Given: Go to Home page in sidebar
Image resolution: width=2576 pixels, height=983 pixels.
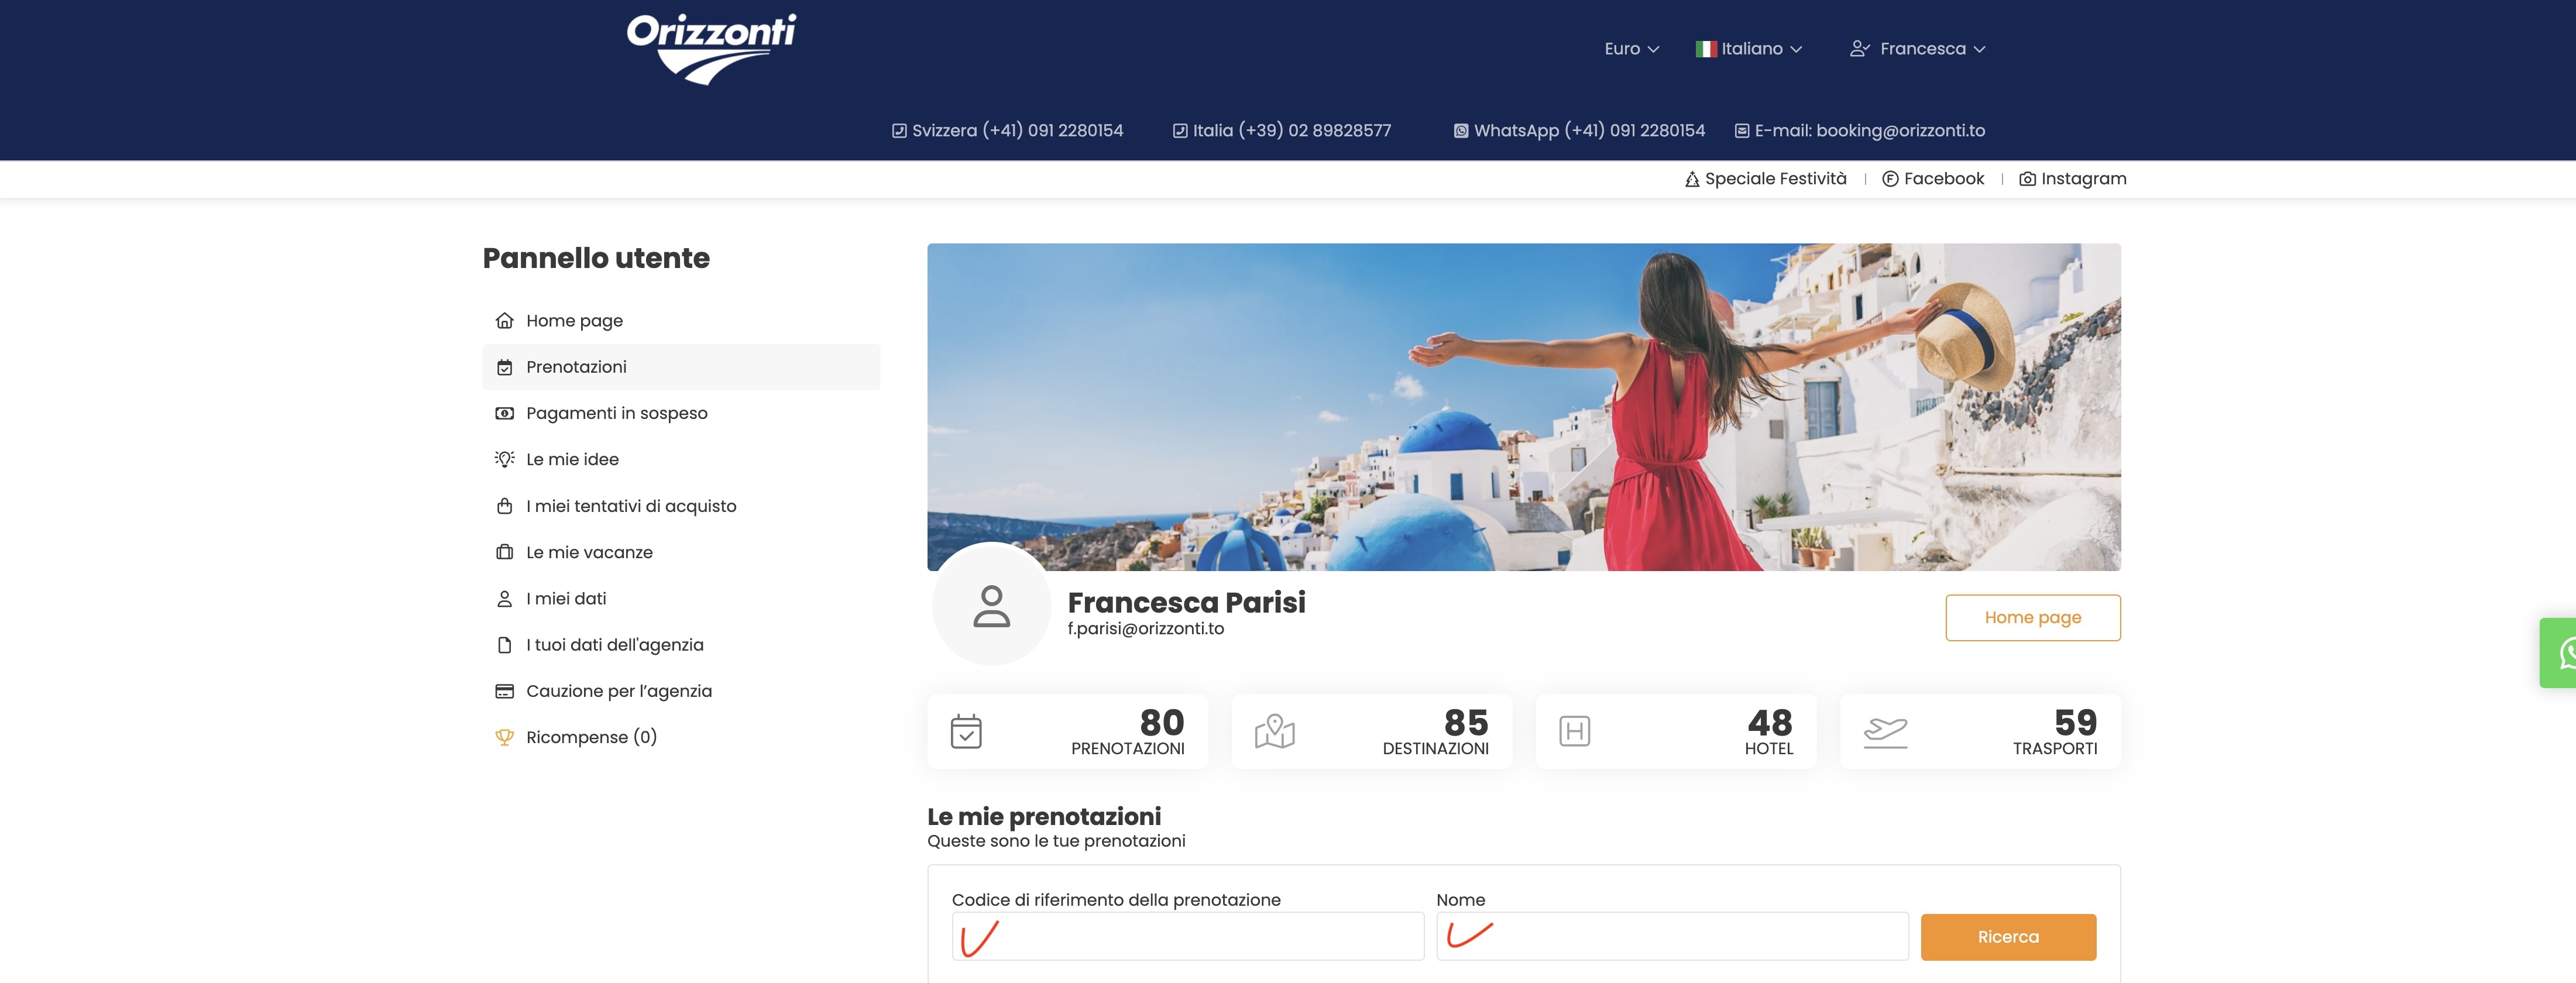Looking at the screenshot, I should 681,321.
